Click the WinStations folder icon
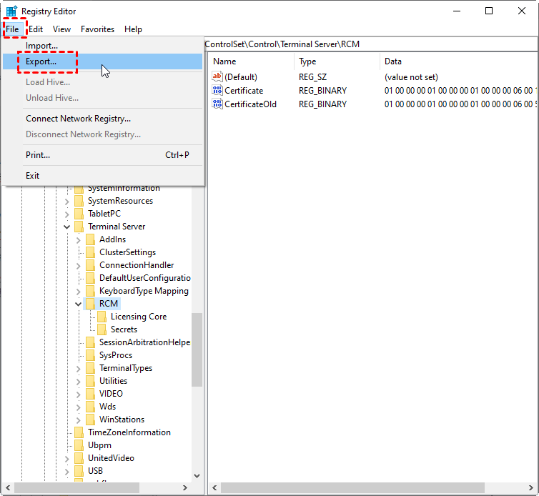This screenshot has width=539, height=496. (x=90, y=420)
